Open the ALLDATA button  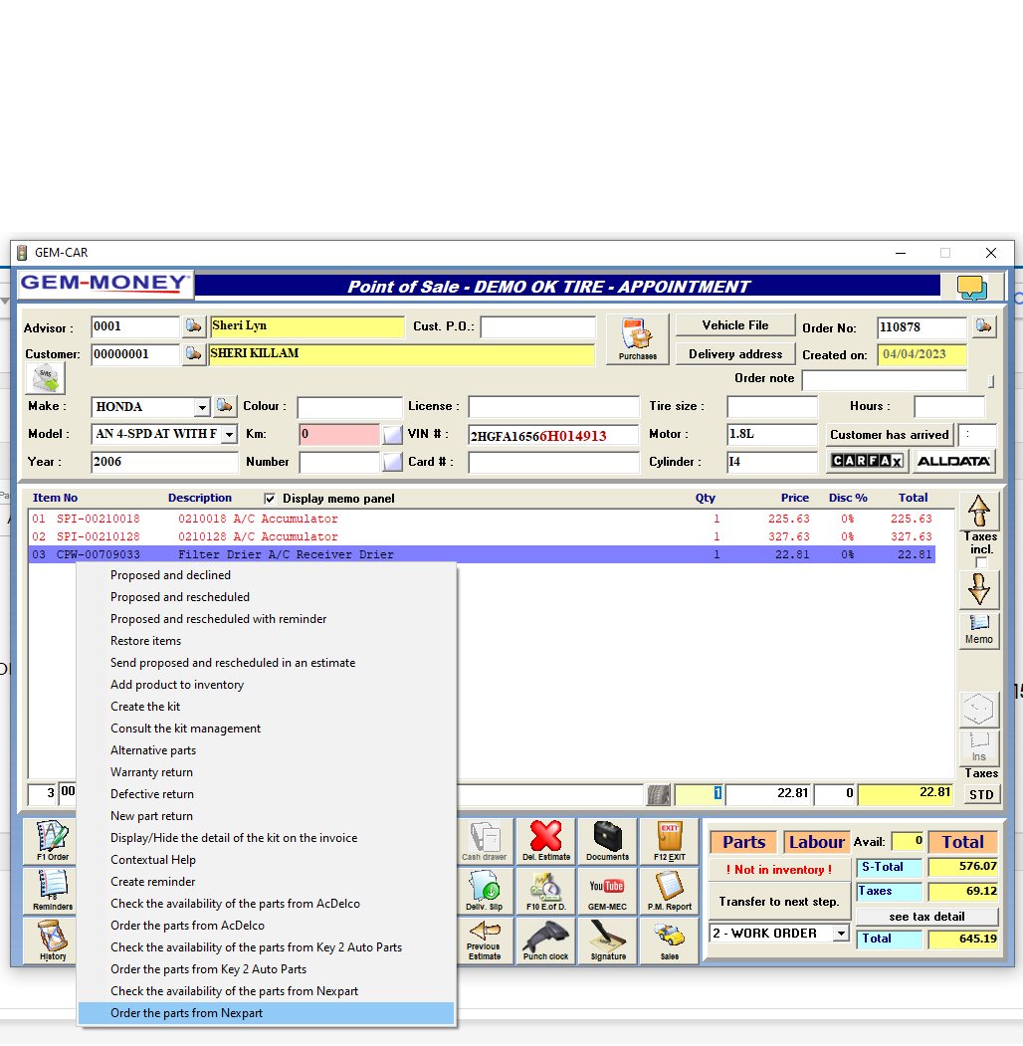pos(953,461)
